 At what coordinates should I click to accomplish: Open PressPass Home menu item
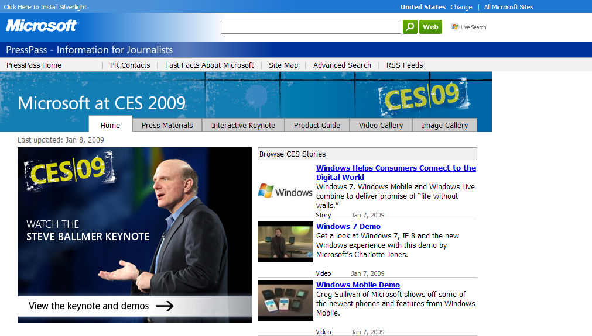(33, 65)
